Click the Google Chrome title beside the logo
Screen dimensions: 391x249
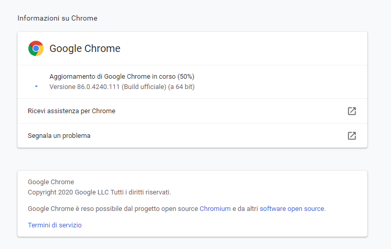coord(85,48)
